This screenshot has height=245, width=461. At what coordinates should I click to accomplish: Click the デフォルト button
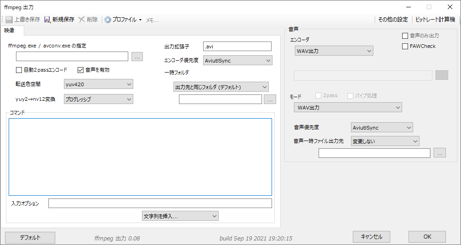coord(30,237)
